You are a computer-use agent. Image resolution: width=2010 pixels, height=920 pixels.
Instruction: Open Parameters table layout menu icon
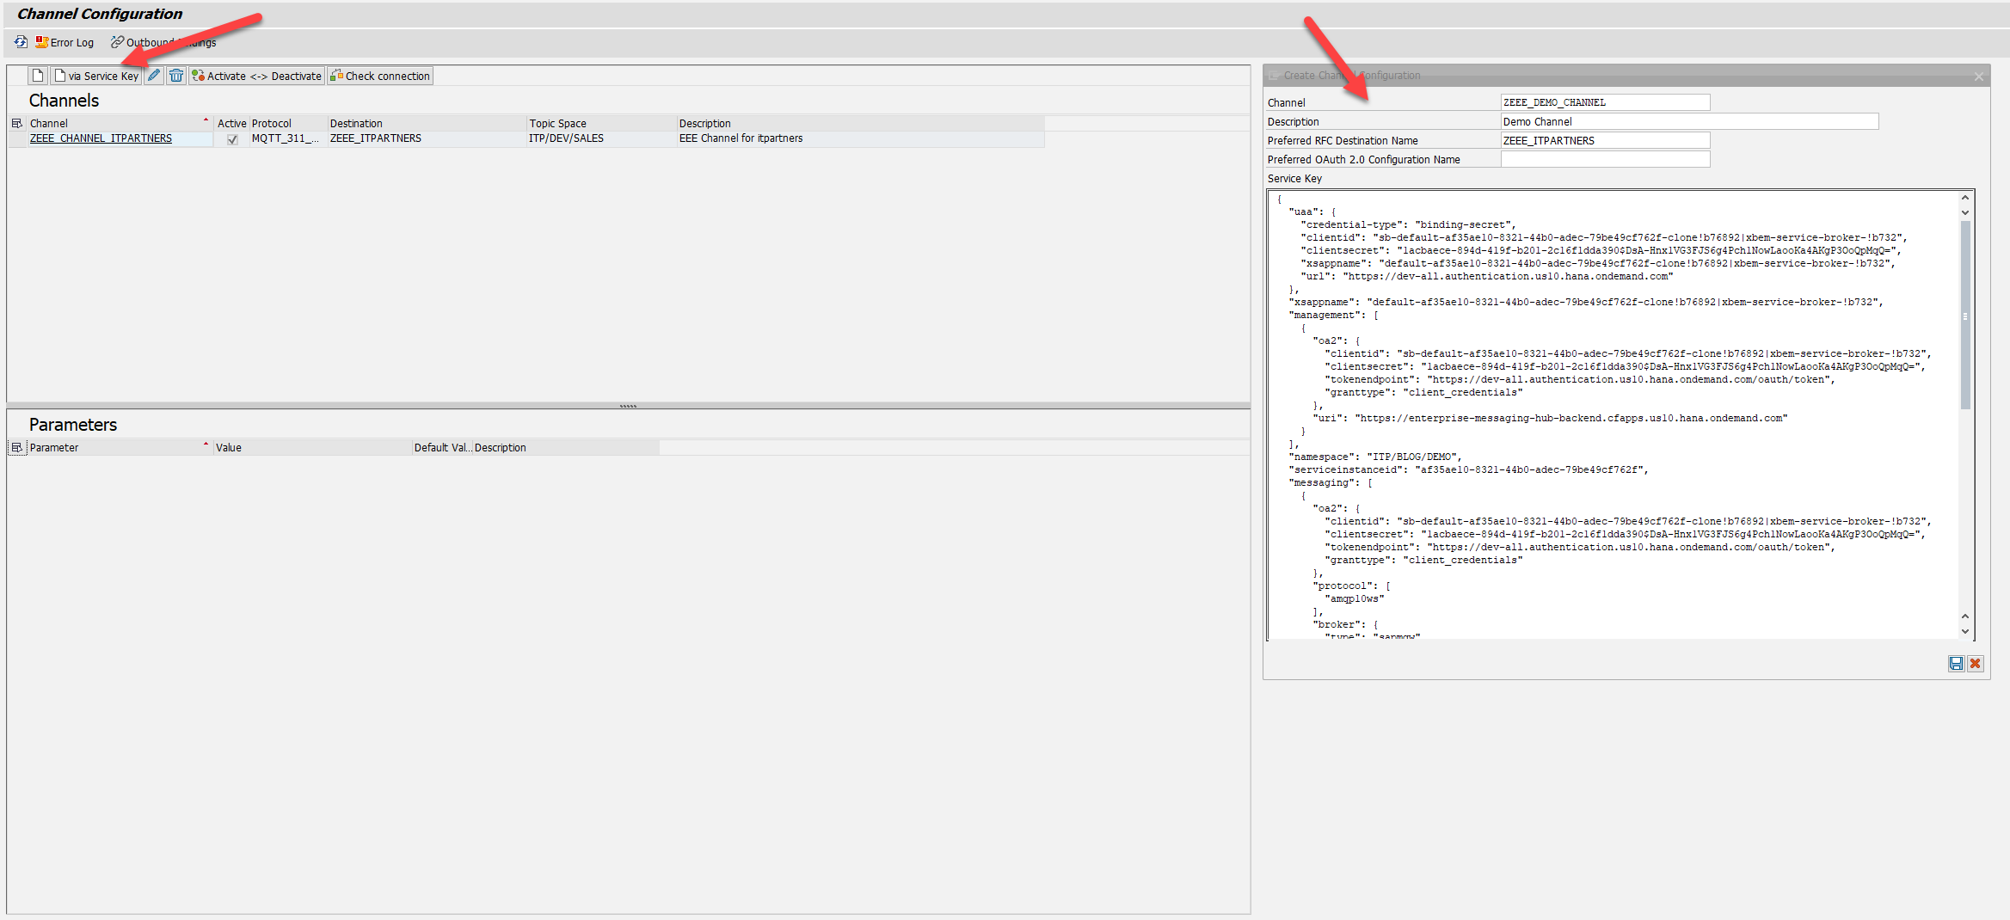tap(16, 448)
